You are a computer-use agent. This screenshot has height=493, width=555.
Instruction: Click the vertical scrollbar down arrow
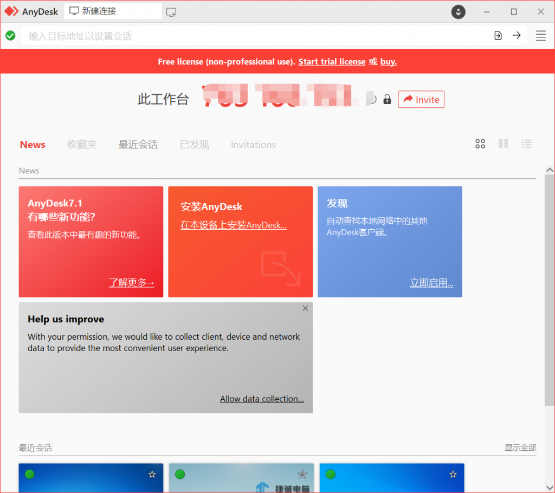pos(550,486)
